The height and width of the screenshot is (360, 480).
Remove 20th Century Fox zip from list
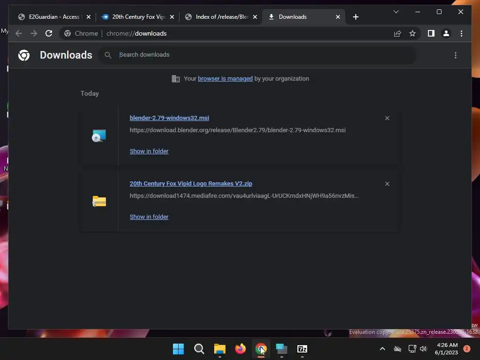[387, 184]
